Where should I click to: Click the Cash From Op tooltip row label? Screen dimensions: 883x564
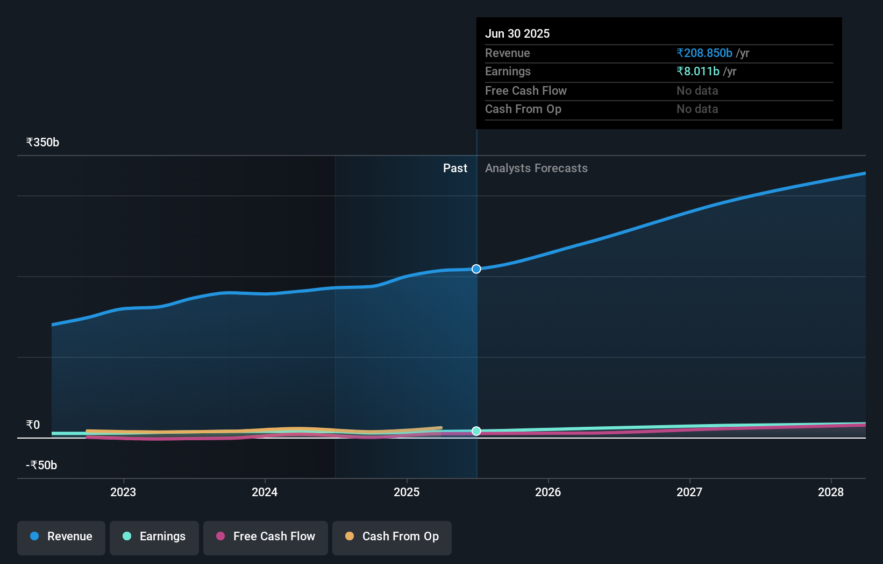point(523,109)
